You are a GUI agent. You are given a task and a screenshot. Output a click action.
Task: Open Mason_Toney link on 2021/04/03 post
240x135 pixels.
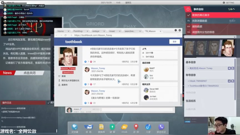pos(98,91)
